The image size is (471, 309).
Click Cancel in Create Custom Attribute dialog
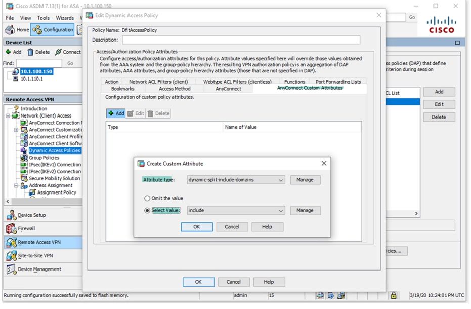(x=232, y=227)
